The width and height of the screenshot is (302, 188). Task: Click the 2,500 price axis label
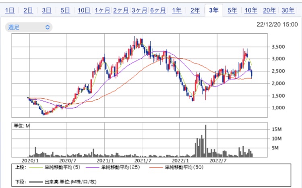(x=278, y=71)
